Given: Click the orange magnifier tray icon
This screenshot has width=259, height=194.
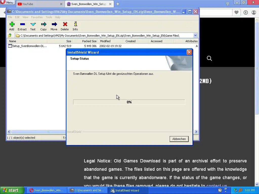Looking at the screenshot, I should (x=240, y=190).
